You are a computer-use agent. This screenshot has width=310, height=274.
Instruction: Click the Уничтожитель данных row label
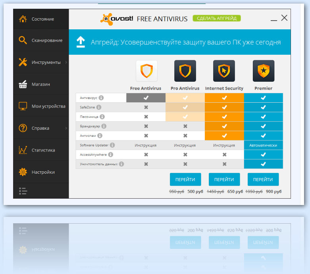(x=99, y=164)
